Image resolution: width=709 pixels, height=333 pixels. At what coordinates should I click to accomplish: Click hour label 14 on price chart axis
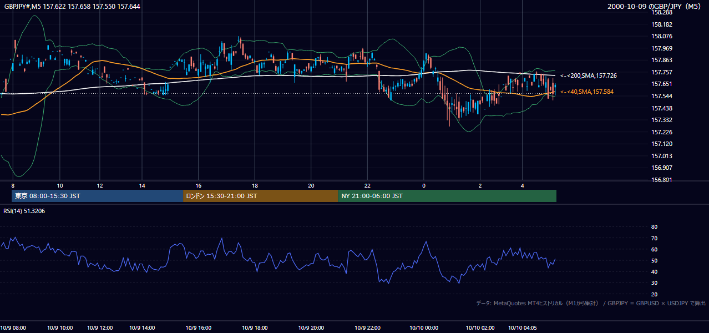coord(142,185)
